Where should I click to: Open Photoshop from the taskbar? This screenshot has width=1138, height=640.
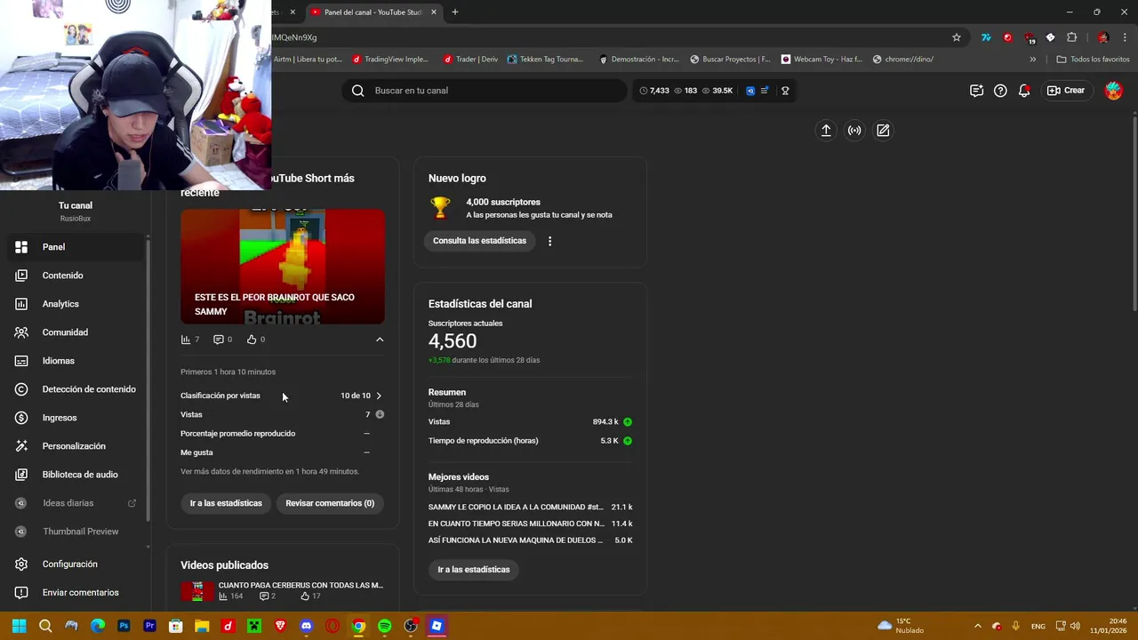(124, 626)
